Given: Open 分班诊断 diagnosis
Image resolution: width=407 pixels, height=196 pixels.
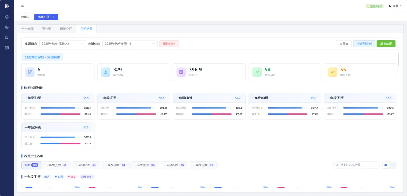Looking at the screenshot, I should point(364,44).
